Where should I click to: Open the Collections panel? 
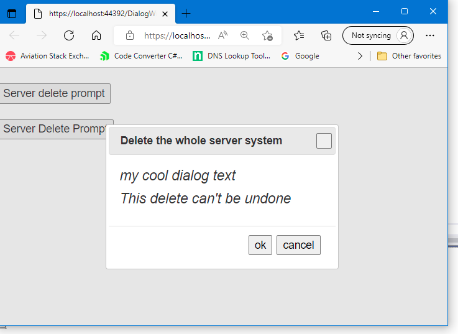point(326,35)
